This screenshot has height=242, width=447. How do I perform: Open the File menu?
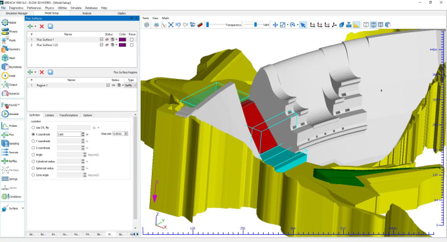[x=3, y=8]
